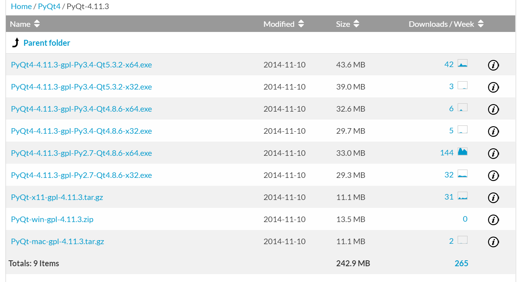
Task: Download PyQt-x11-gpl-4.11.3.tar.gz
Action: pyautogui.click(x=57, y=197)
